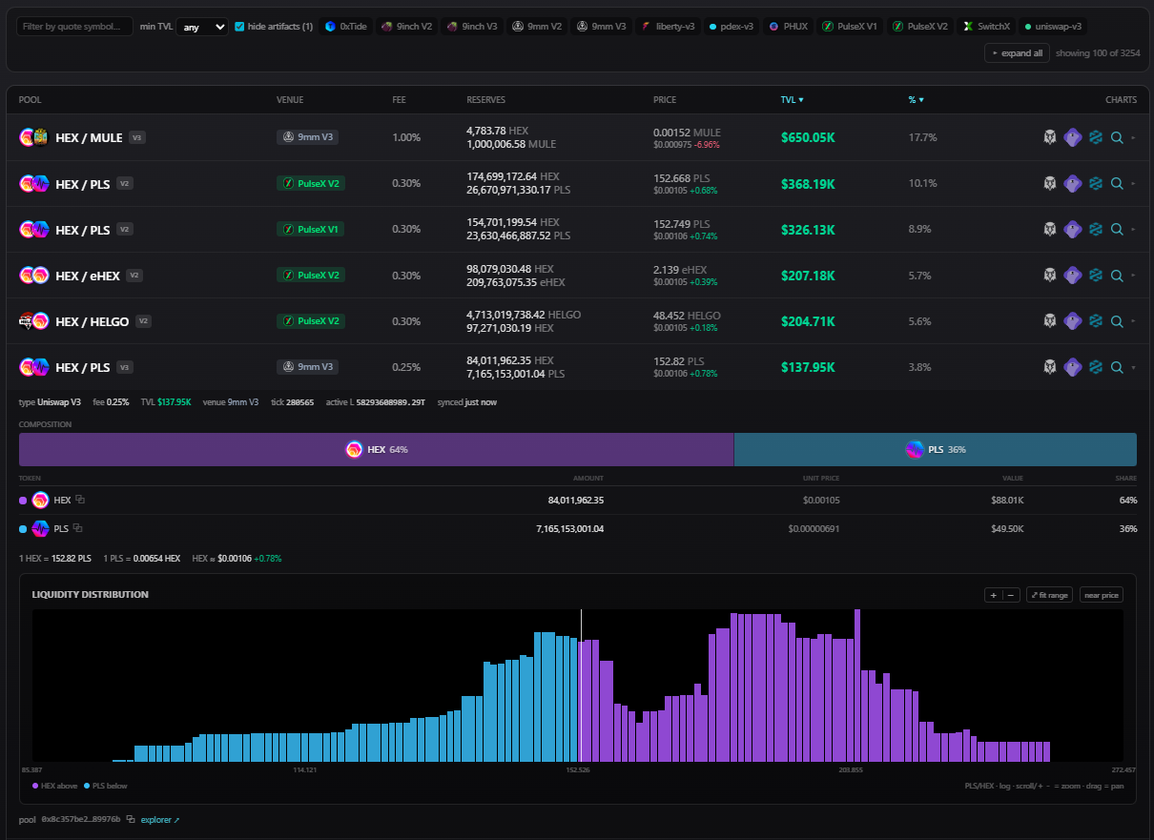Copy HEX token address icon in composition table

(x=80, y=500)
